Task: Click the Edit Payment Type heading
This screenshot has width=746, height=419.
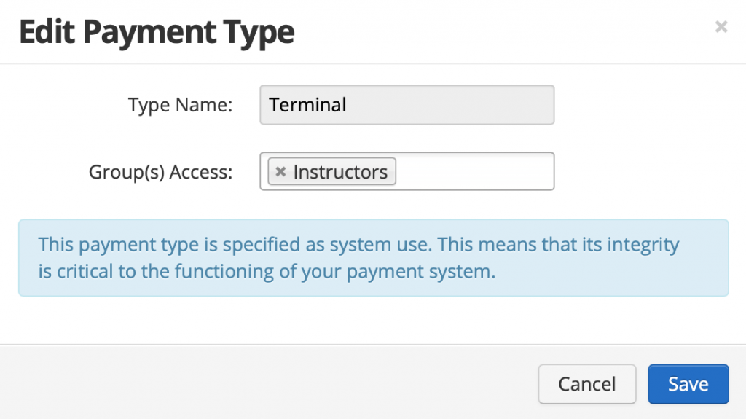Action: point(157,32)
